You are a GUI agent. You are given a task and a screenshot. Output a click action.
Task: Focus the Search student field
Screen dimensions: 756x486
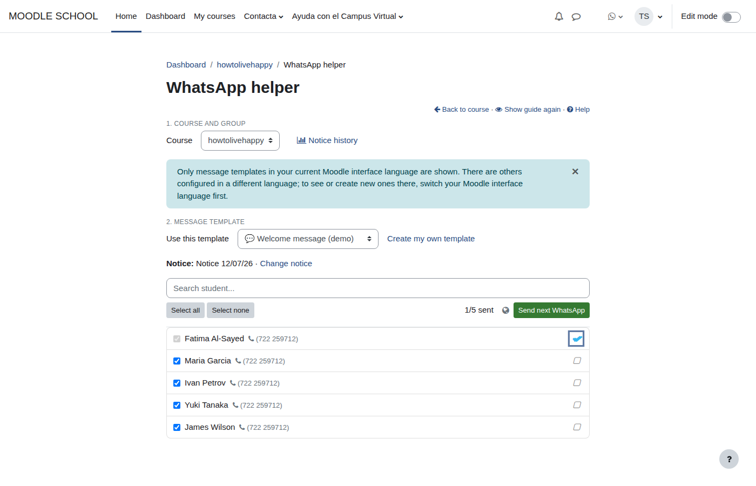378,288
